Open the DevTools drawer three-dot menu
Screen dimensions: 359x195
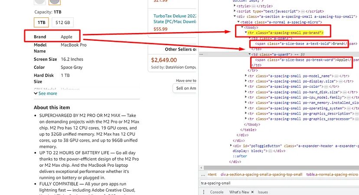coord(203,192)
